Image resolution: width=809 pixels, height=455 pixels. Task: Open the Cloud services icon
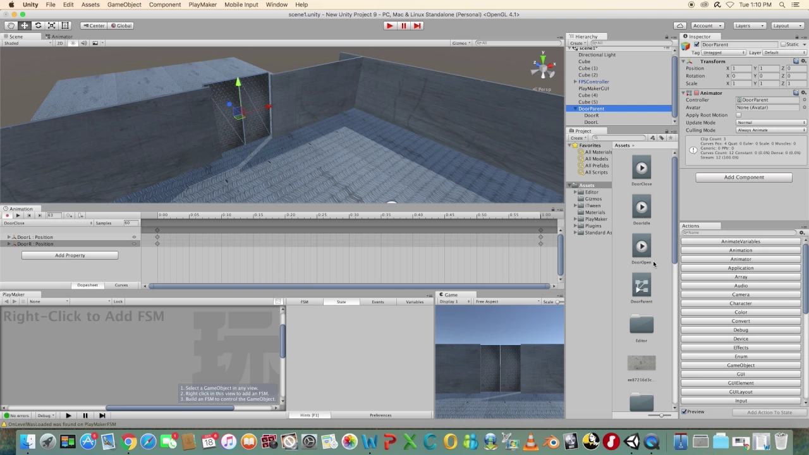[679, 25]
